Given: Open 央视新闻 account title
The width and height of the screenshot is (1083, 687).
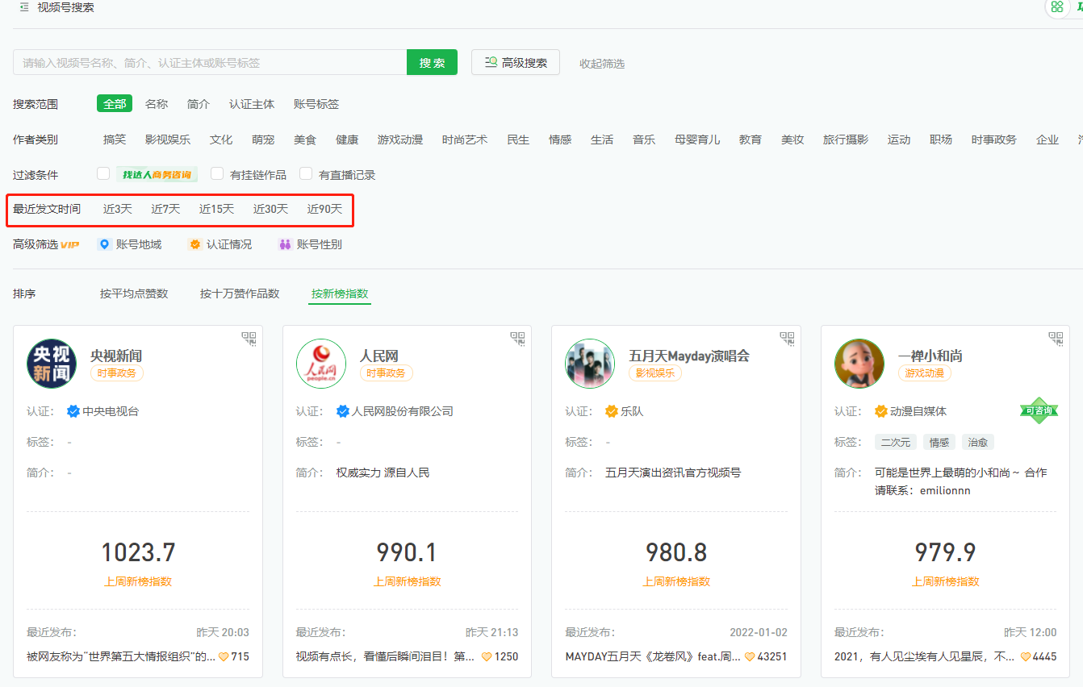Looking at the screenshot, I should [116, 356].
